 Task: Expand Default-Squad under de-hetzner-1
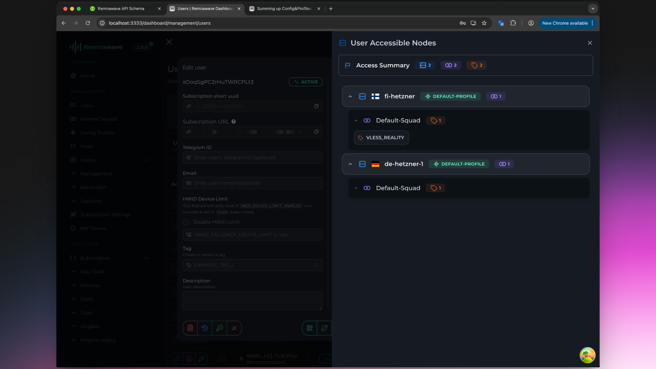click(356, 188)
